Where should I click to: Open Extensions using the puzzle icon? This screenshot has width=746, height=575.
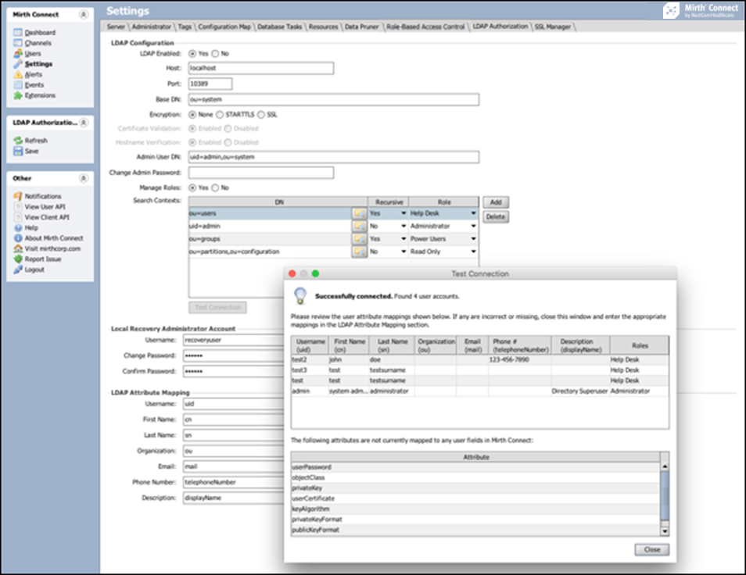pos(18,95)
